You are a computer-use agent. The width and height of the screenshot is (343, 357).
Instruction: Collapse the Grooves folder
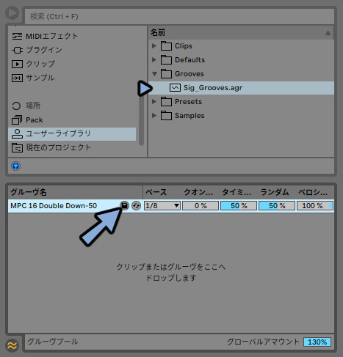[154, 73]
